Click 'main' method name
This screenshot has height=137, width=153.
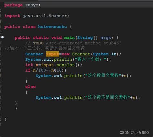69,38
